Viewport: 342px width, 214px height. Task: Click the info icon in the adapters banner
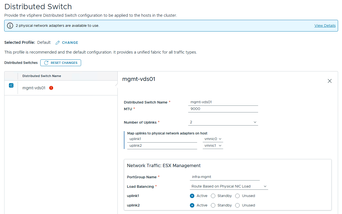pos(10,26)
